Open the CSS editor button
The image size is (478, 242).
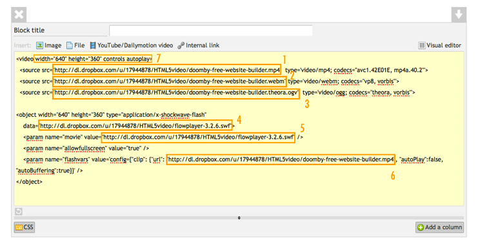point(25,227)
